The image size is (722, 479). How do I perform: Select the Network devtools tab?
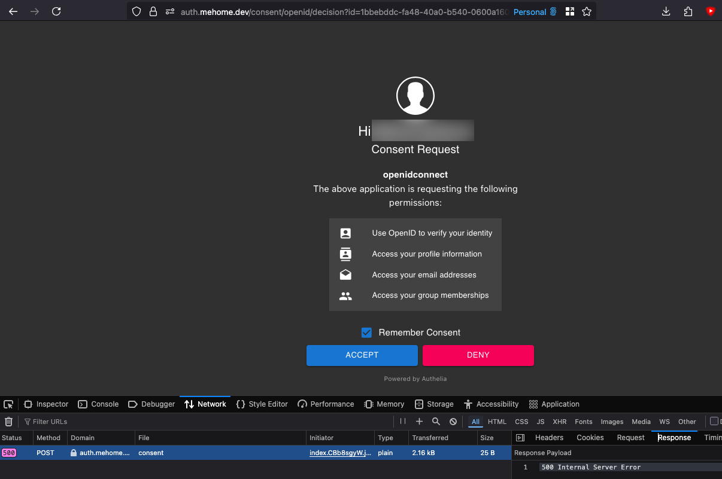(205, 404)
